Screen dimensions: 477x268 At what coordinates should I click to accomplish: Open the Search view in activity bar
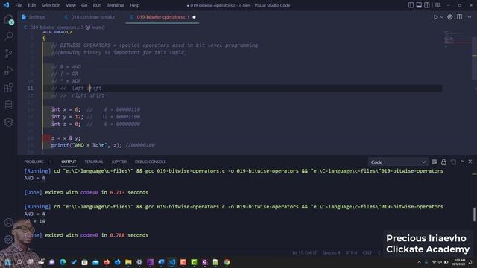(x=8, y=36)
